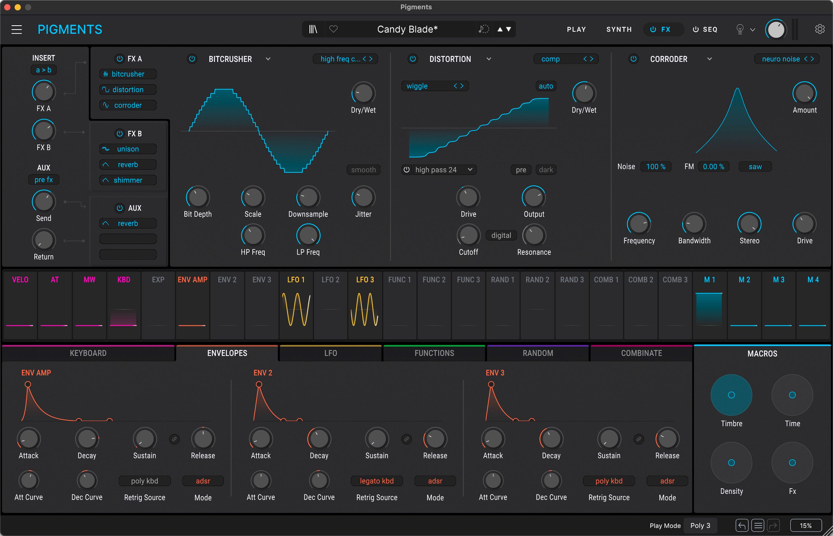The width and height of the screenshot is (833, 536).
Task: Click the 15% zoom level button
Action: click(806, 525)
